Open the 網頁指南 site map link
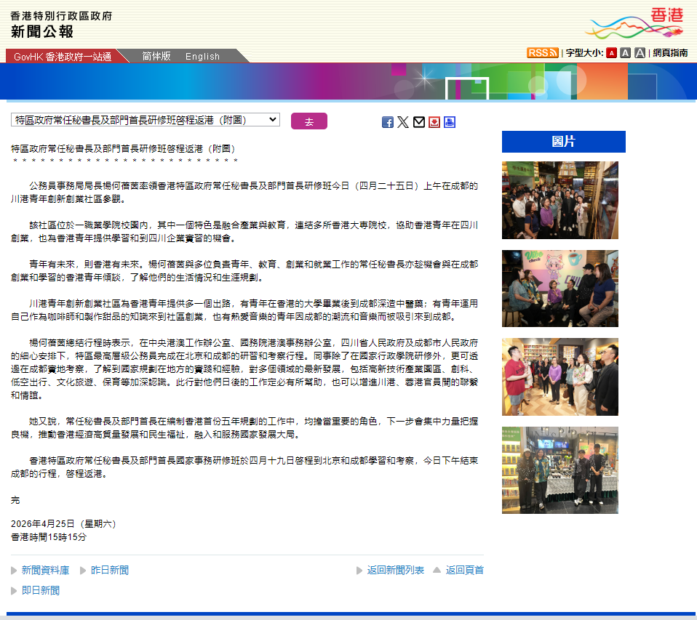 (670, 52)
